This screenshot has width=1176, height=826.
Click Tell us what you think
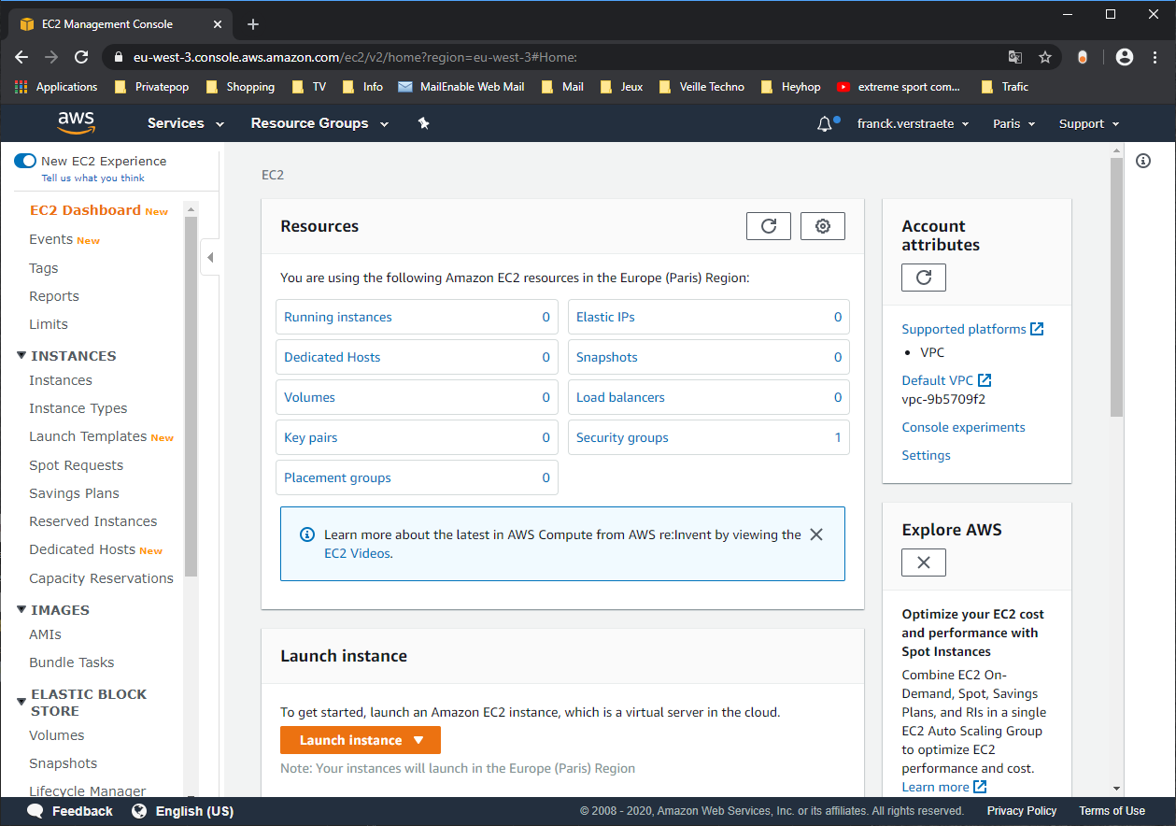93,178
